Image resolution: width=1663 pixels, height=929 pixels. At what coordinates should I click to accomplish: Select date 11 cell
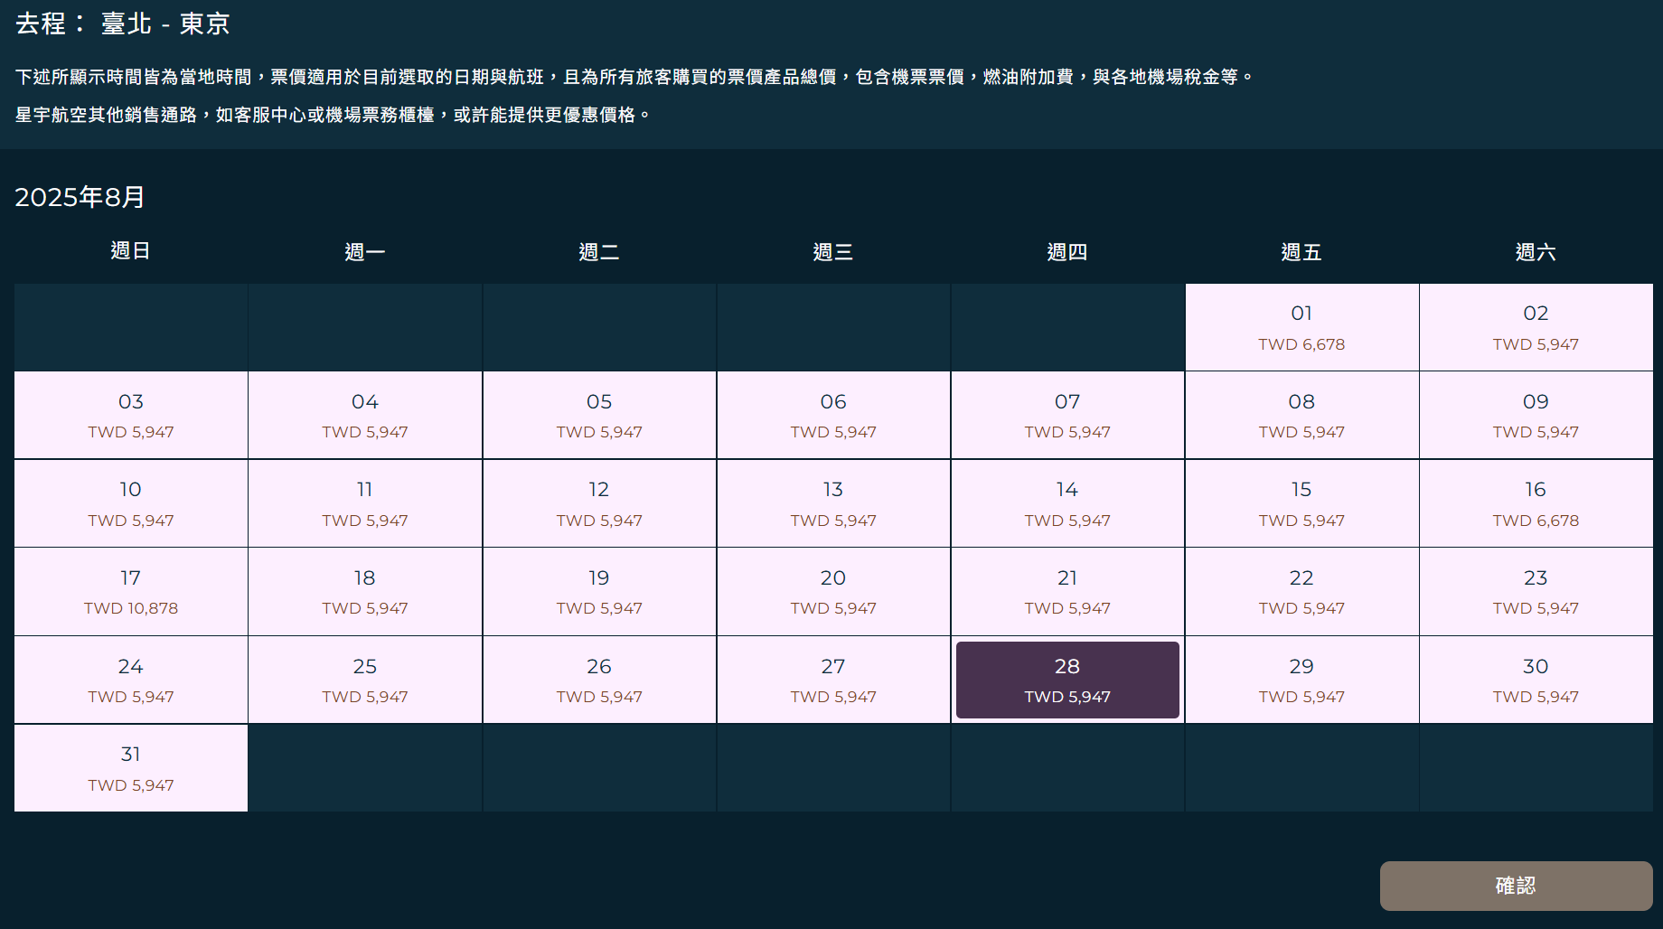point(365,503)
